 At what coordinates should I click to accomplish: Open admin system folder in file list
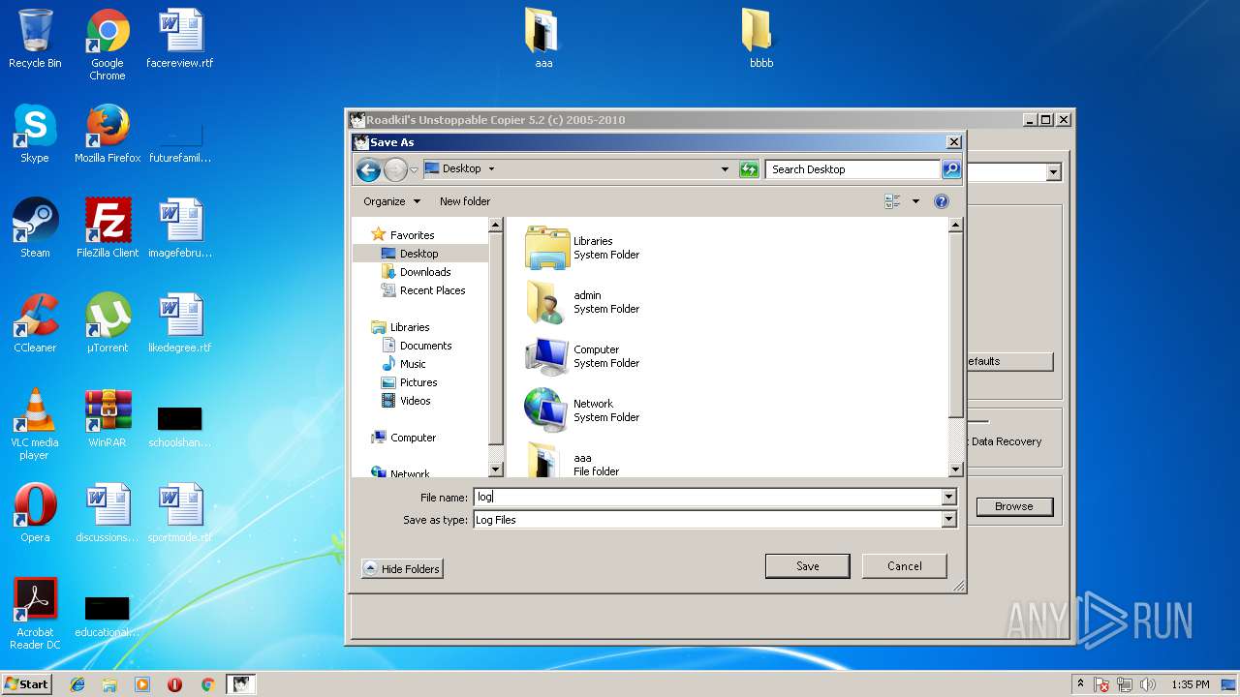coord(581,302)
